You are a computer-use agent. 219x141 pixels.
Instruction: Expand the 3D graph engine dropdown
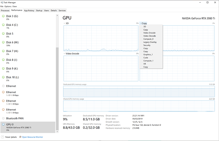pos(64,23)
